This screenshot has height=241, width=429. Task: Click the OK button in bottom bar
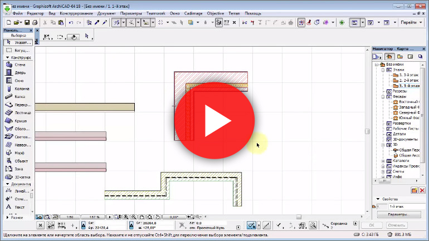point(371,225)
